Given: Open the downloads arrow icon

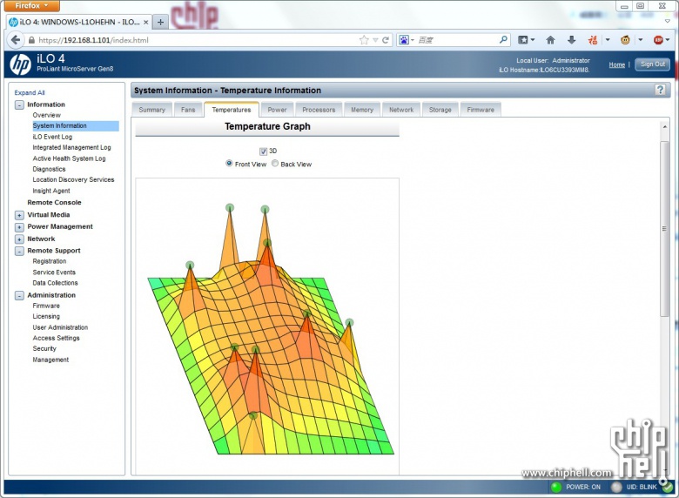Looking at the screenshot, I should coord(572,40).
